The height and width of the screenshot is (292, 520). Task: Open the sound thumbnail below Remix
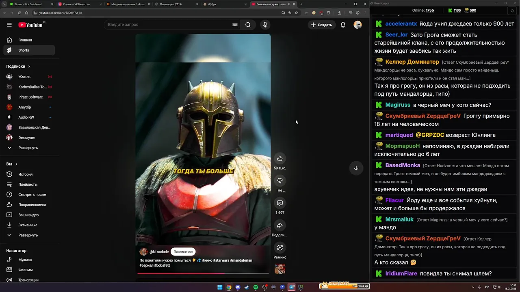(279, 268)
